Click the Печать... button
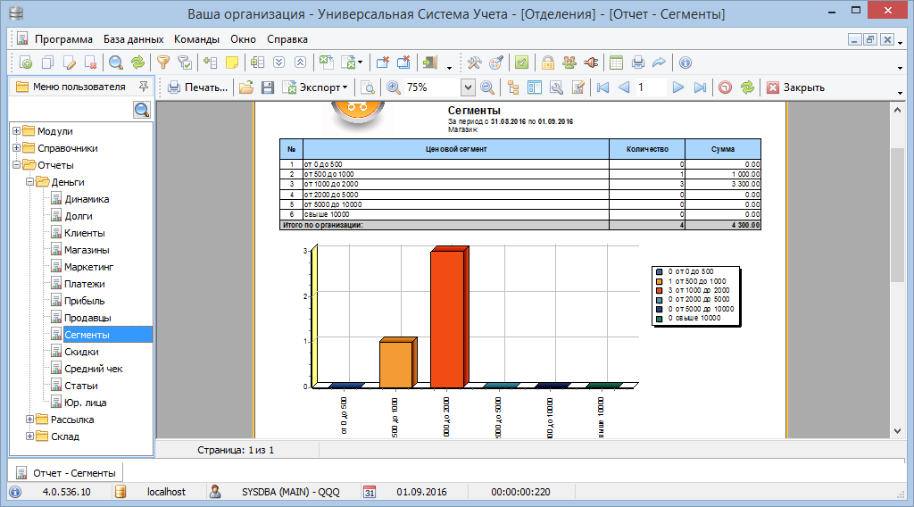914x507 pixels. coord(197,87)
